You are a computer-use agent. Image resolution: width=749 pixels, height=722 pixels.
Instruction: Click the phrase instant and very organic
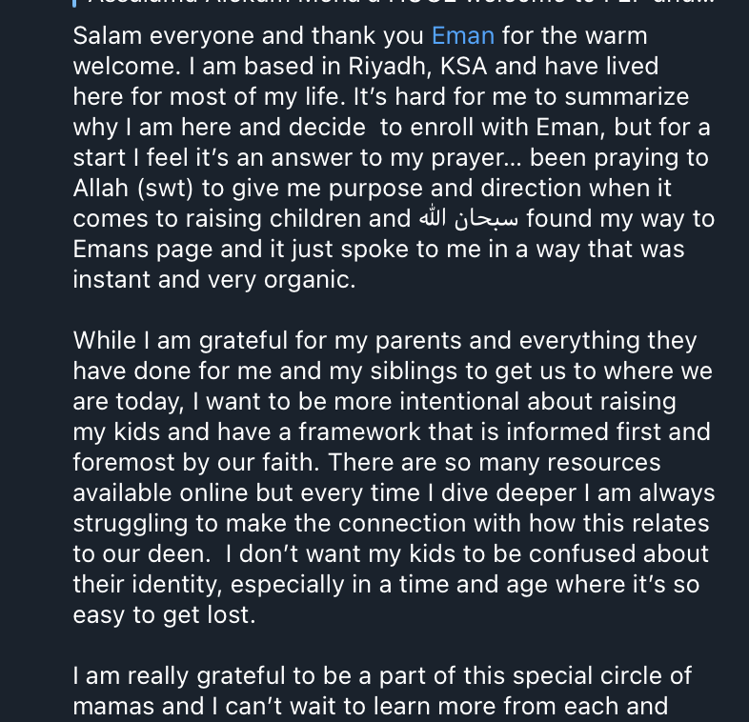tap(214, 279)
